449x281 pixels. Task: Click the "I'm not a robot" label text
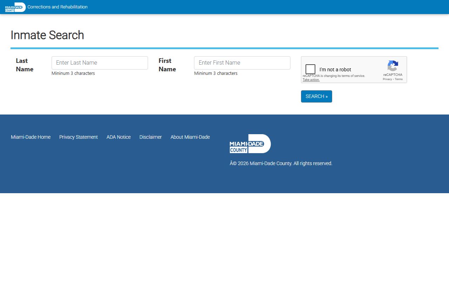pos(335,70)
